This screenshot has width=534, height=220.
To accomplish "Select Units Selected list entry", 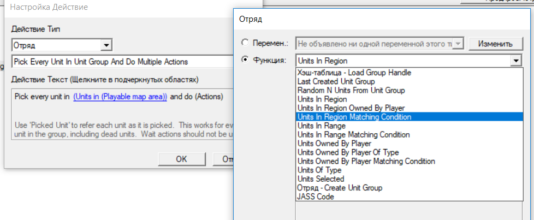I will point(321,179).
